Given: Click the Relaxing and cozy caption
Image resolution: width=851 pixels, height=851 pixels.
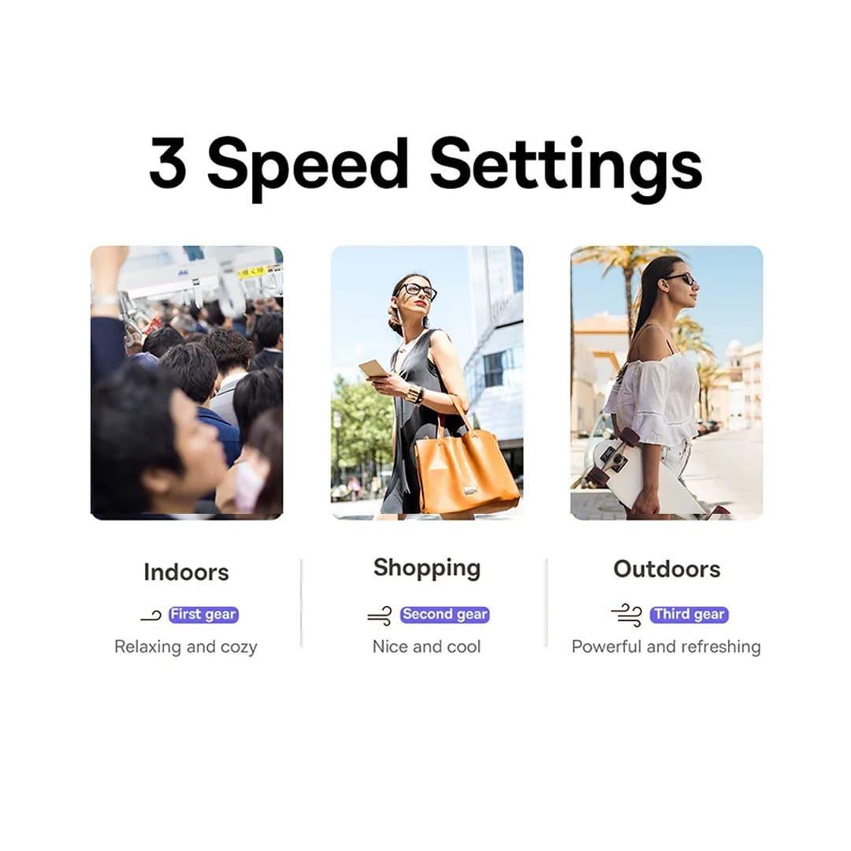Looking at the screenshot, I should (186, 647).
